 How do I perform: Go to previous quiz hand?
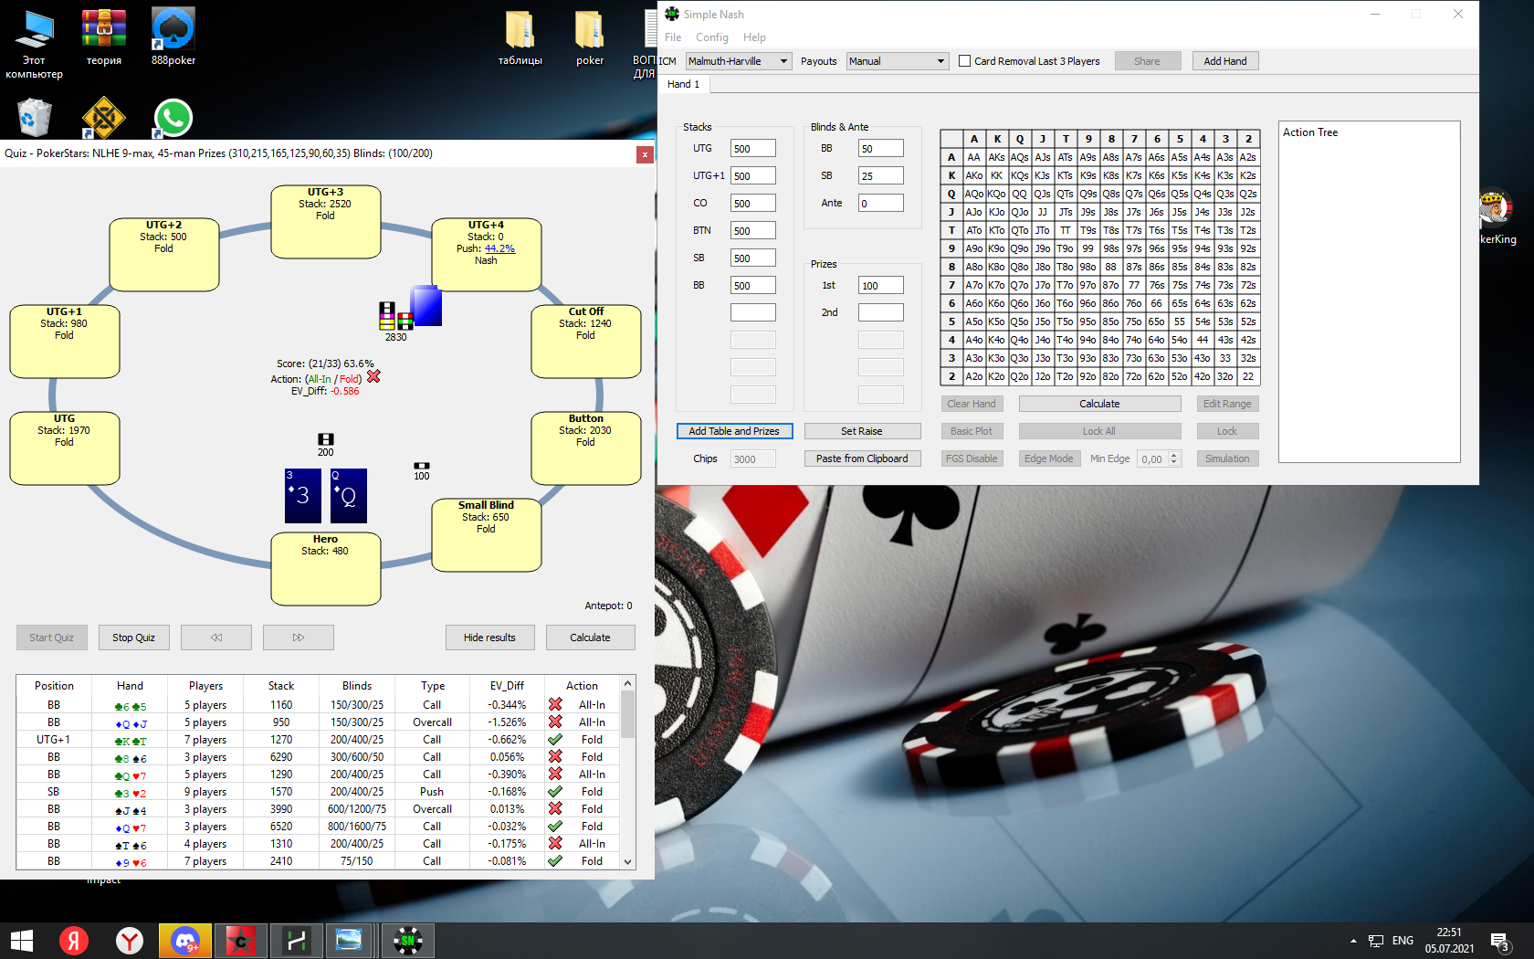(216, 638)
